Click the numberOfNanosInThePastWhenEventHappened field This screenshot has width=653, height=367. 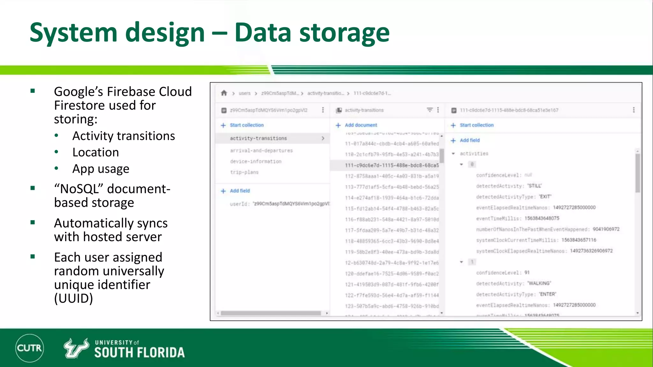point(548,229)
